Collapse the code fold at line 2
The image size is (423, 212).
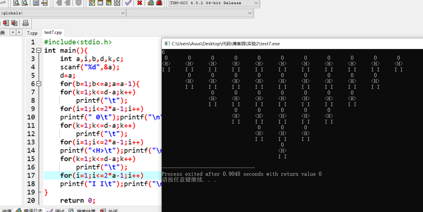[39, 50]
